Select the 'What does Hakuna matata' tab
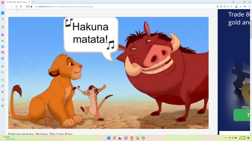This screenshot has width=252, height=141. [x=18, y=2]
